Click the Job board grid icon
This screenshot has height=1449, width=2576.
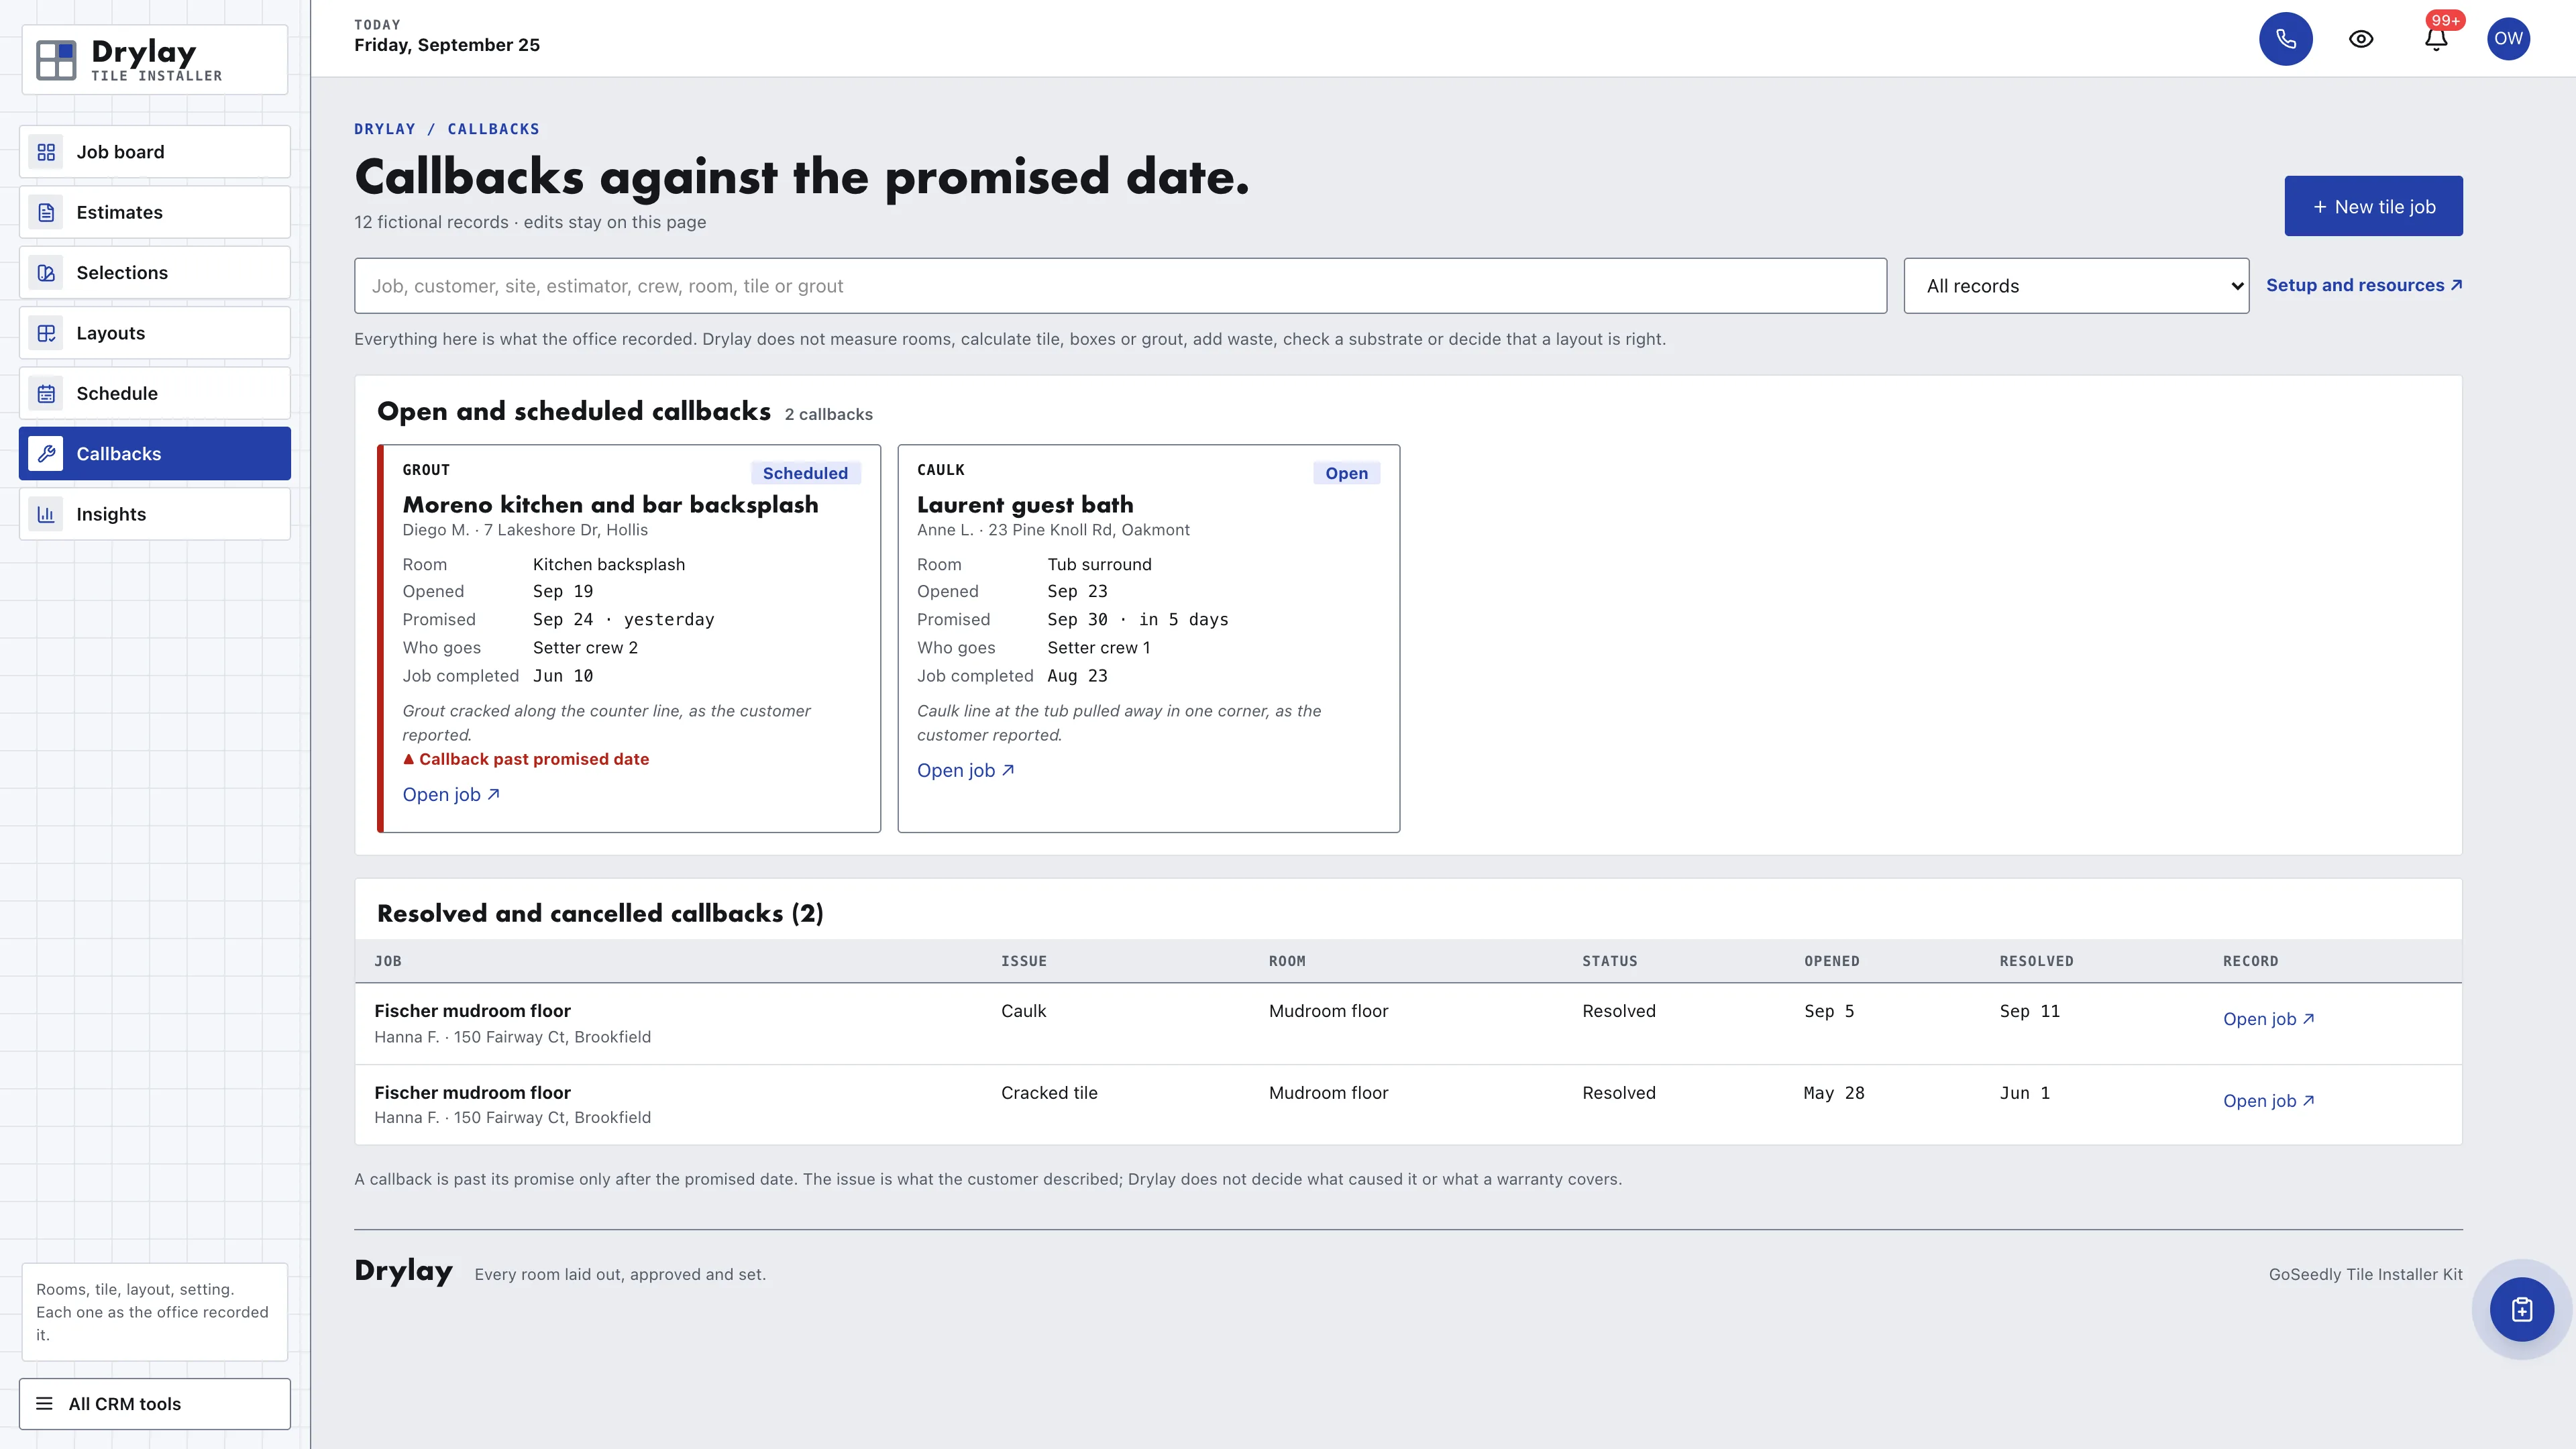tap(46, 152)
